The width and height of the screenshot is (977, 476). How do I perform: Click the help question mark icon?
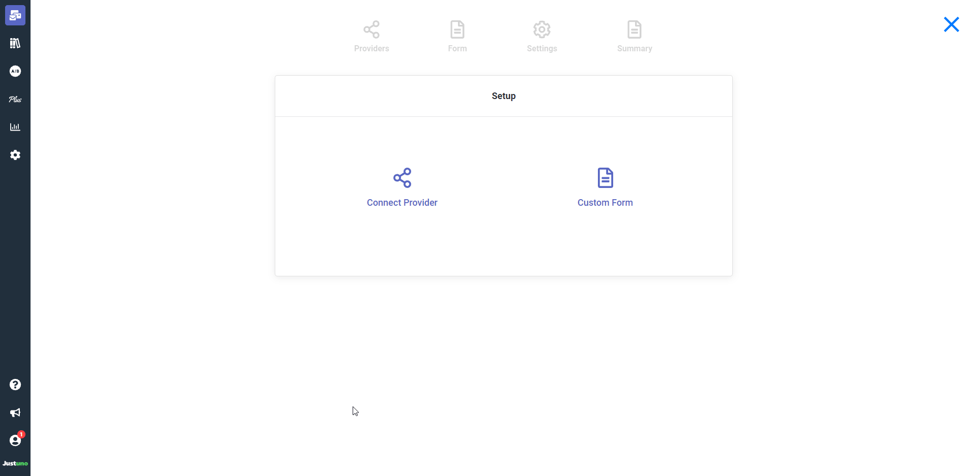pos(15,385)
